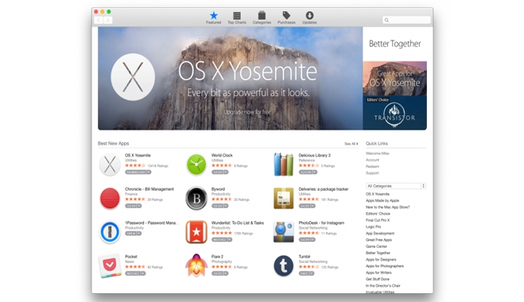This screenshot has height=302, width=524.
Task: Open the 1Password keyhole icon
Action: pyautogui.click(x=110, y=232)
